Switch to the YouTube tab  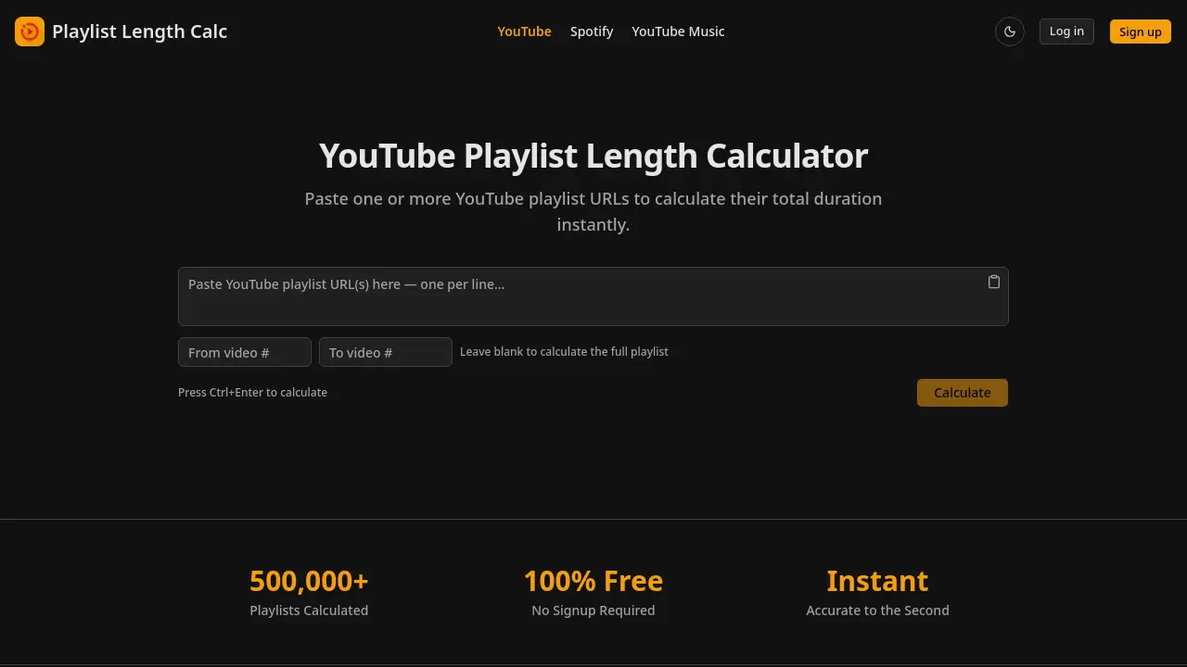tap(524, 31)
